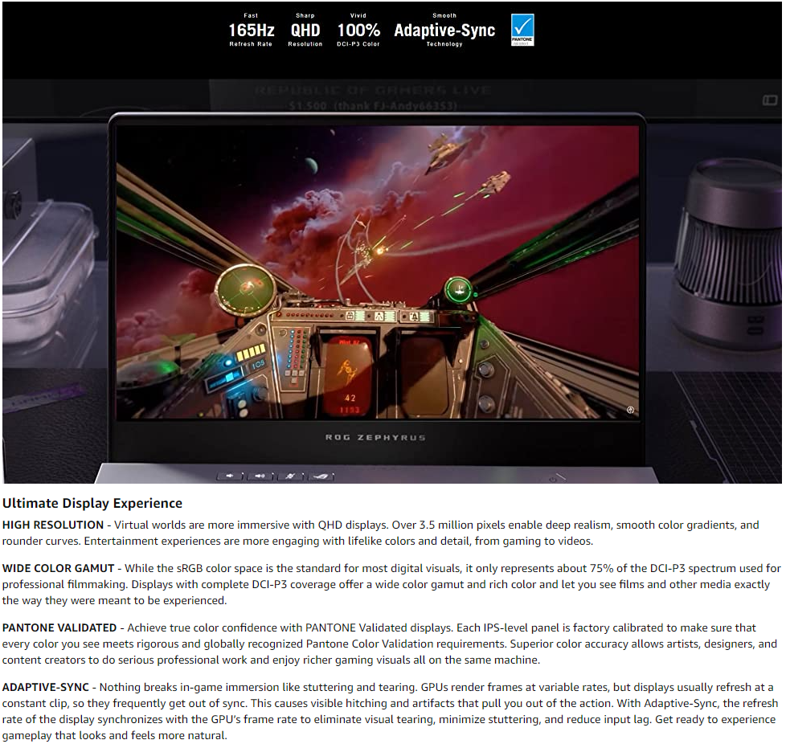This screenshot has height=744, width=786.
Task: Click the "100%" DCI-P3 color badge
Action: tap(358, 30)
